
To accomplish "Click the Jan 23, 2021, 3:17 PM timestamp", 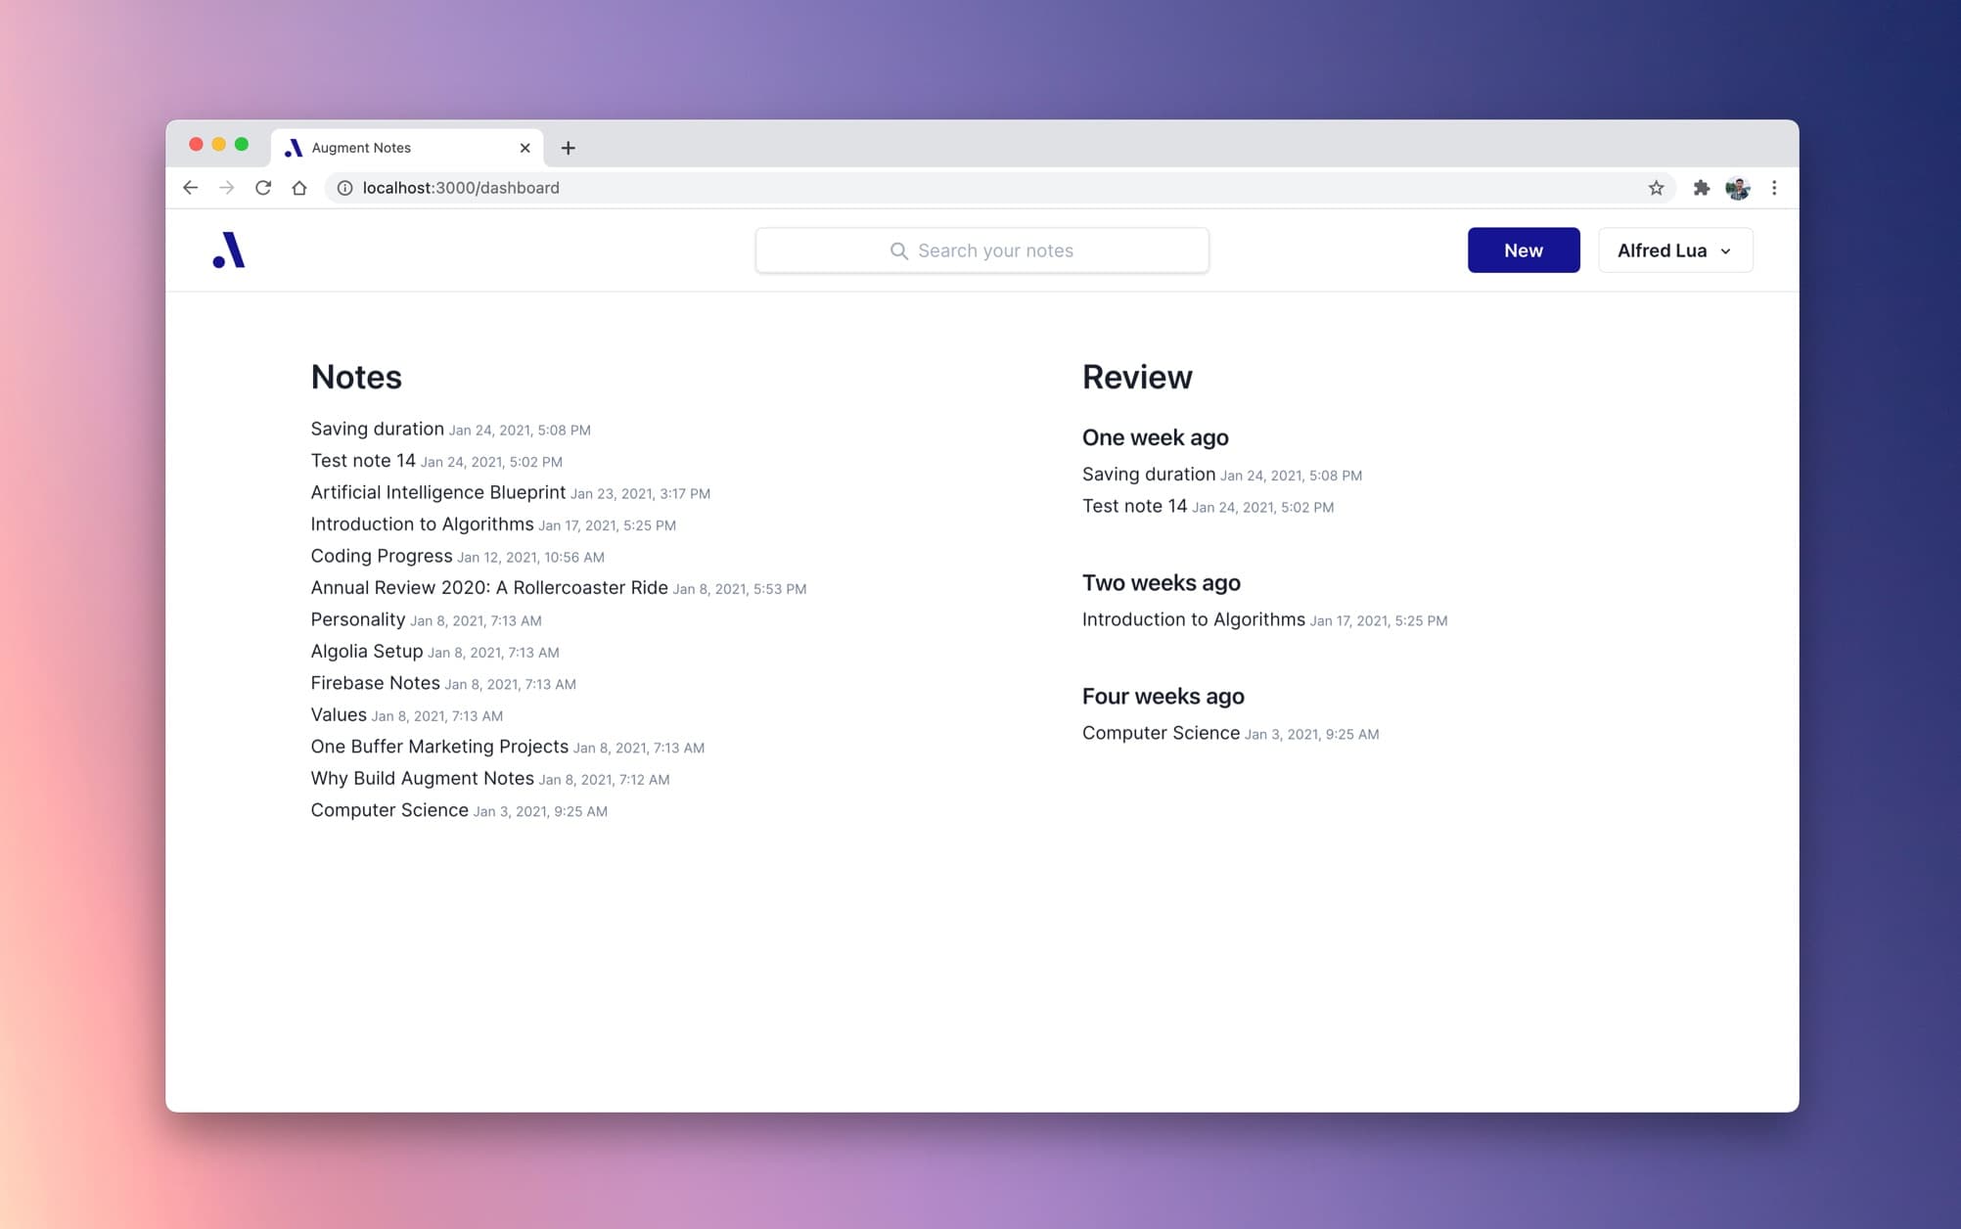I will click(640, 494).
